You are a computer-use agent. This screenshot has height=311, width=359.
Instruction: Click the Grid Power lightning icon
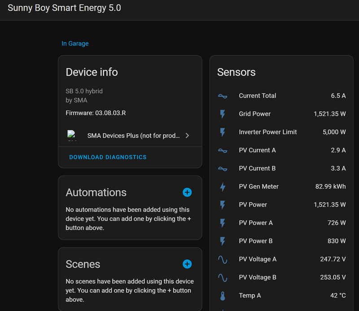pos(223,114)
